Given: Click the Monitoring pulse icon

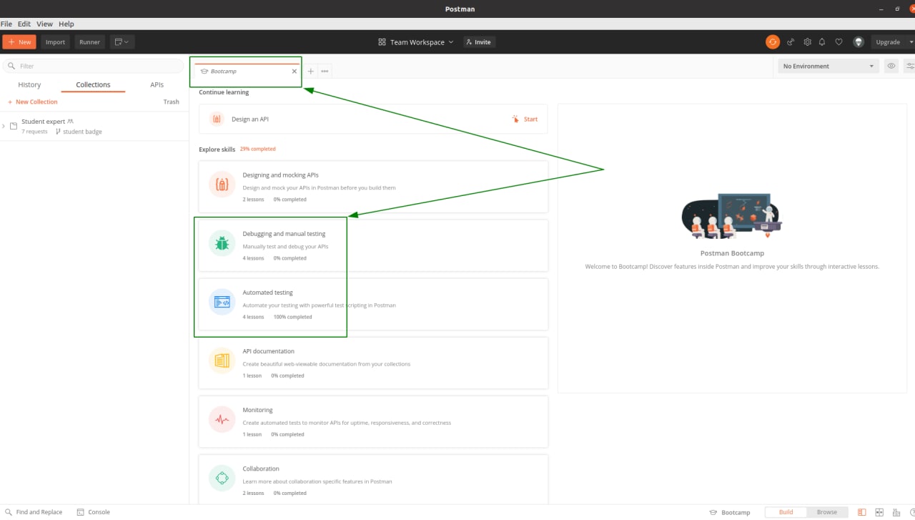Looking at the screenshot, I should pos(222,420).
